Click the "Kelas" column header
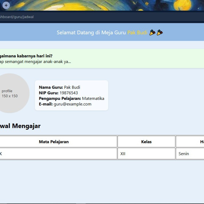204x204 pixels. 146,142
